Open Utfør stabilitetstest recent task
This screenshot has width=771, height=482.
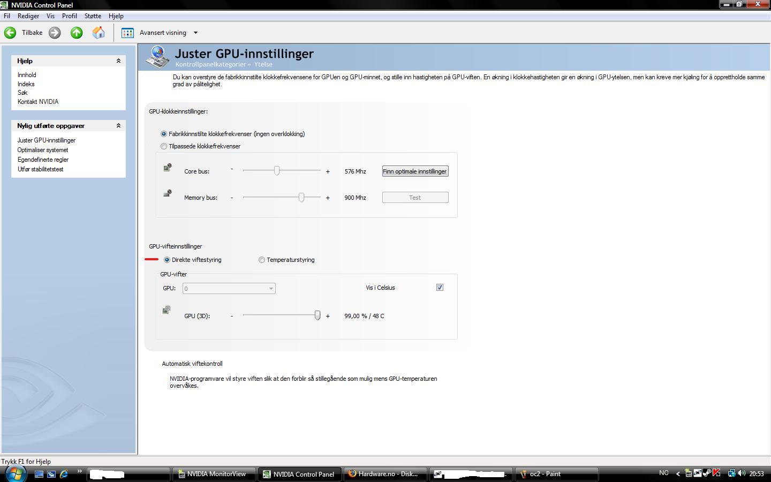pos(40,169)
